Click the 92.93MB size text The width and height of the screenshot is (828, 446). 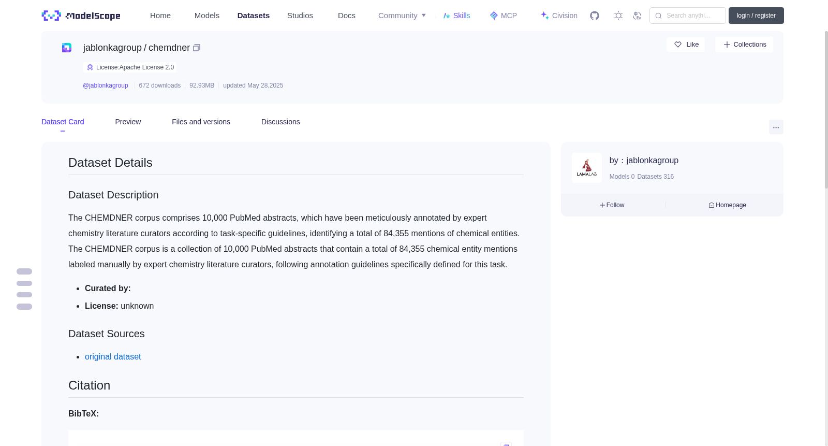(x=202, y=85)
